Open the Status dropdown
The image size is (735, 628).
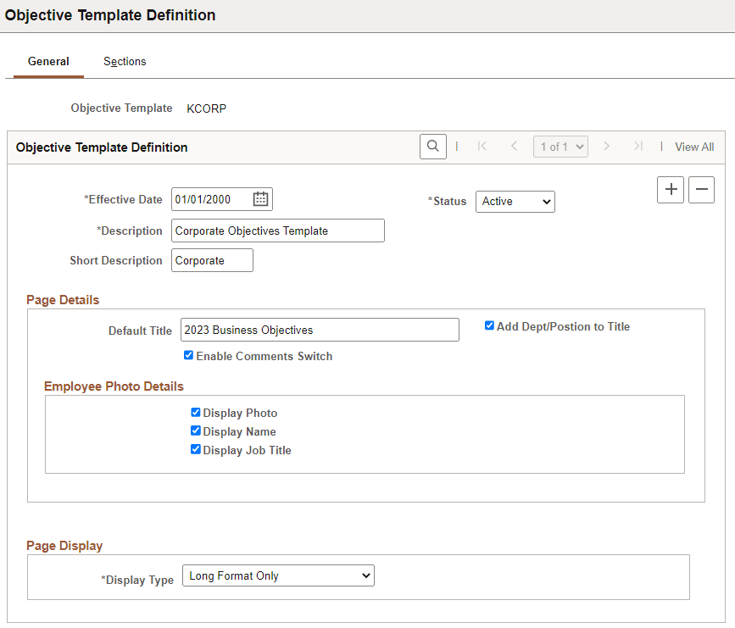(x=515, y=202)
